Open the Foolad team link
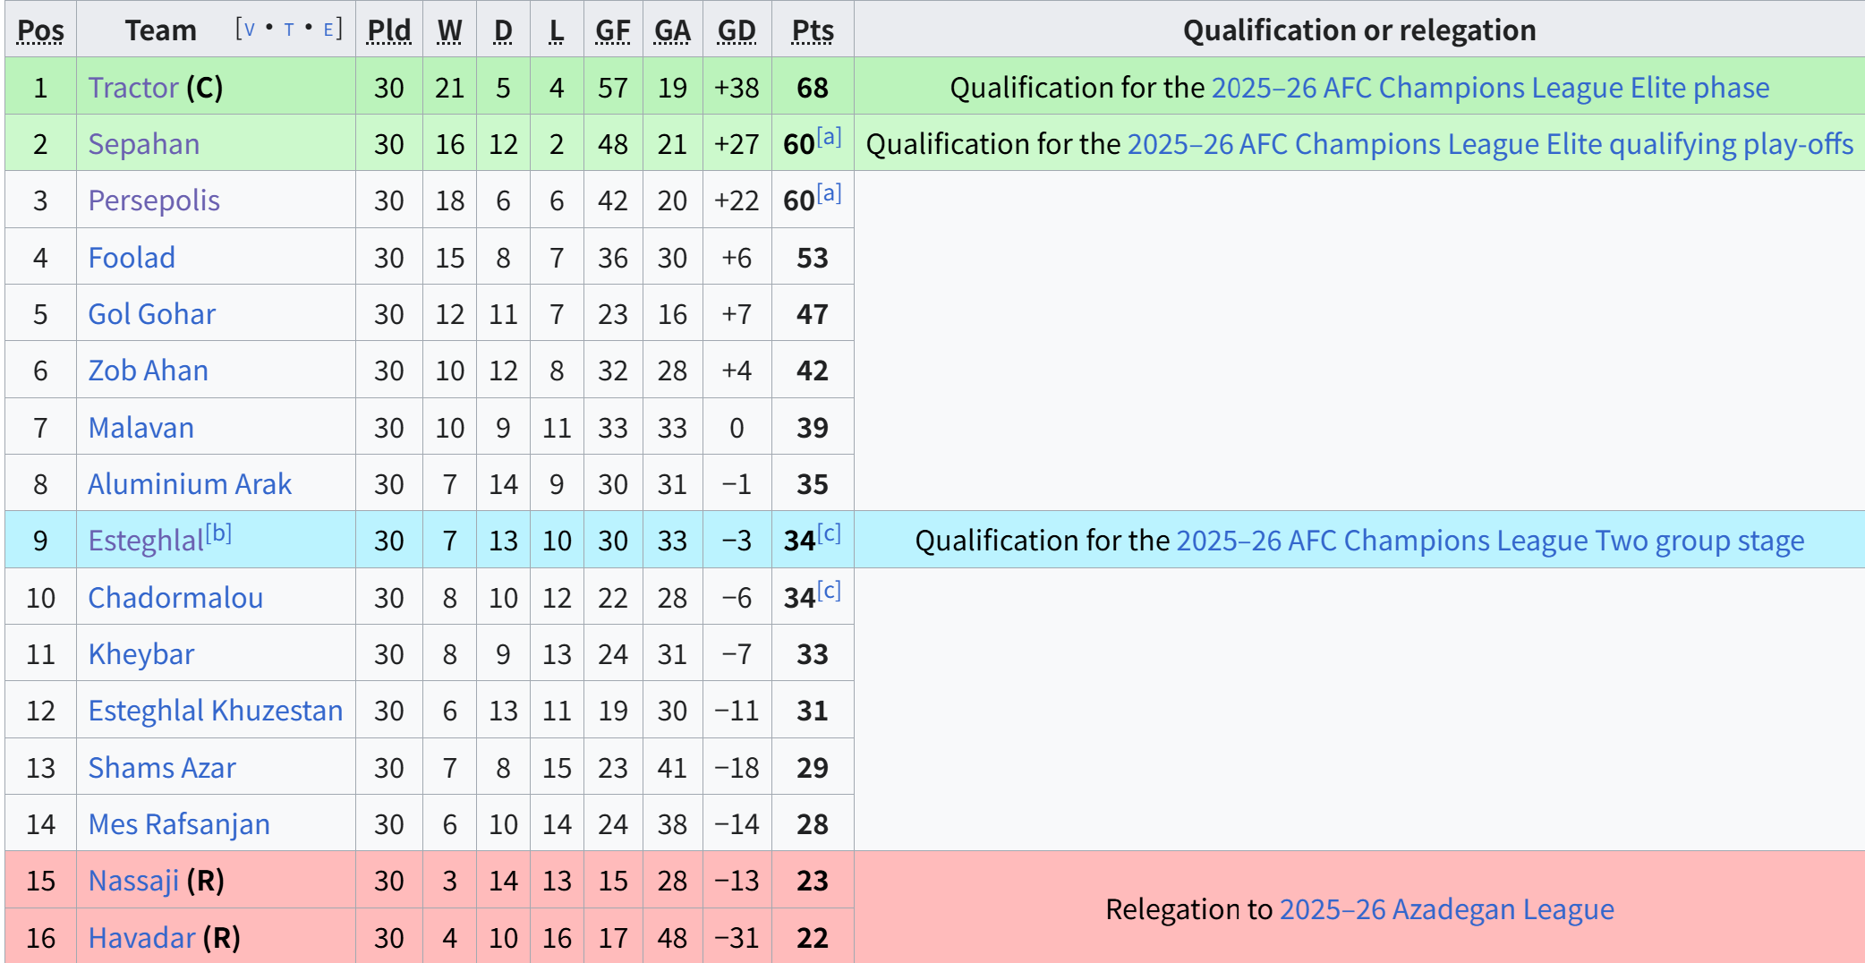This screenshot has width=1865, height=963. pos(132,258)
